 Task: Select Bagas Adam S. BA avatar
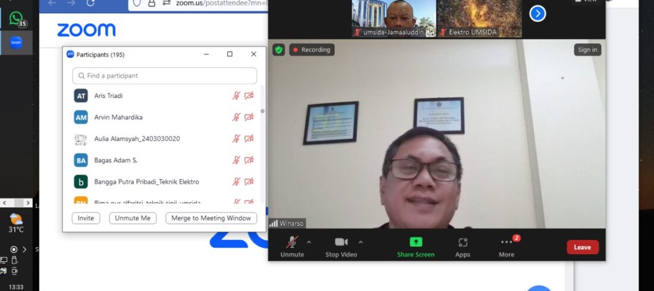pyautogui.click(x=81, y=160)
